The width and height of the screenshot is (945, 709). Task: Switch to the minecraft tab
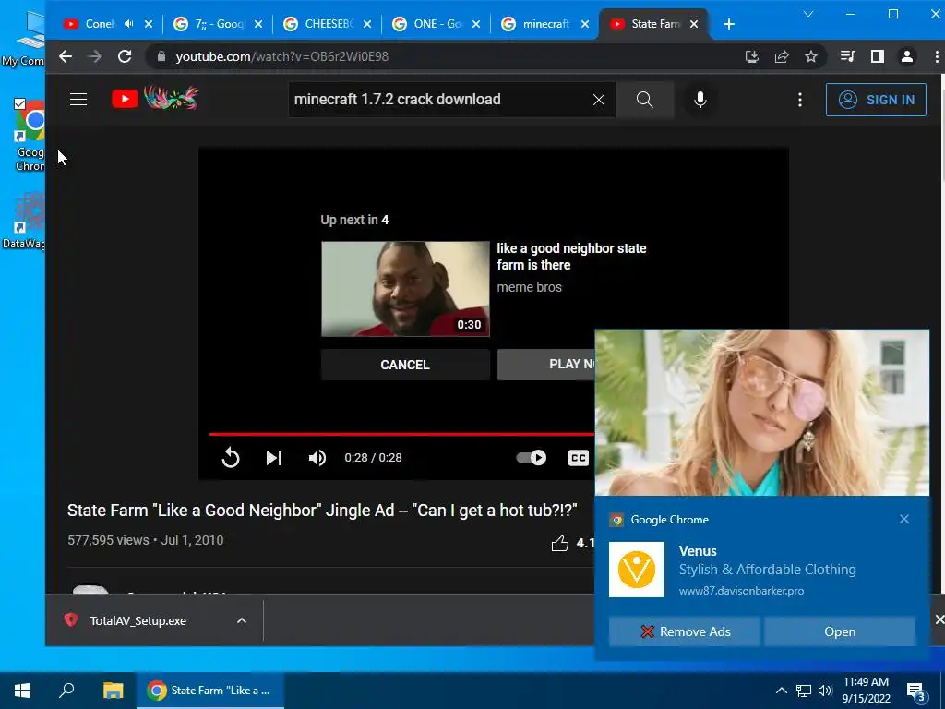pos(544,24)
